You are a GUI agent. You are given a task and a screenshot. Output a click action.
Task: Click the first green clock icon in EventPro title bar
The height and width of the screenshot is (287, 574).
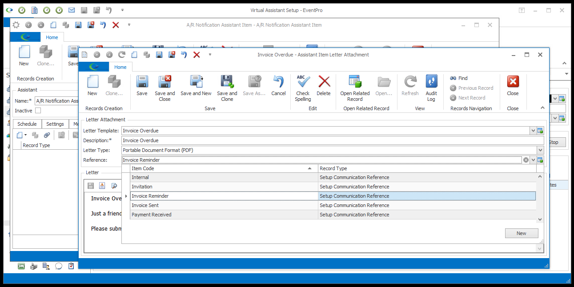[22, 10]
